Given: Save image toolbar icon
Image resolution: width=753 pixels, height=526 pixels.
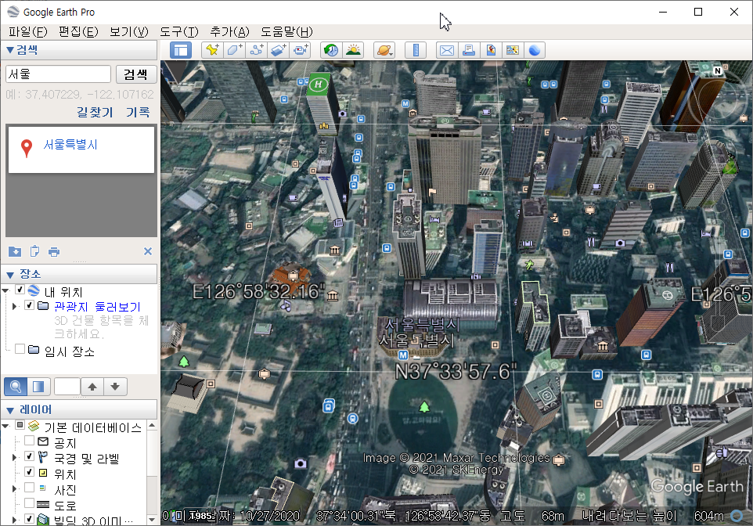Looking at the screenshot, I should pyautogui.click(x=491, y=50).
